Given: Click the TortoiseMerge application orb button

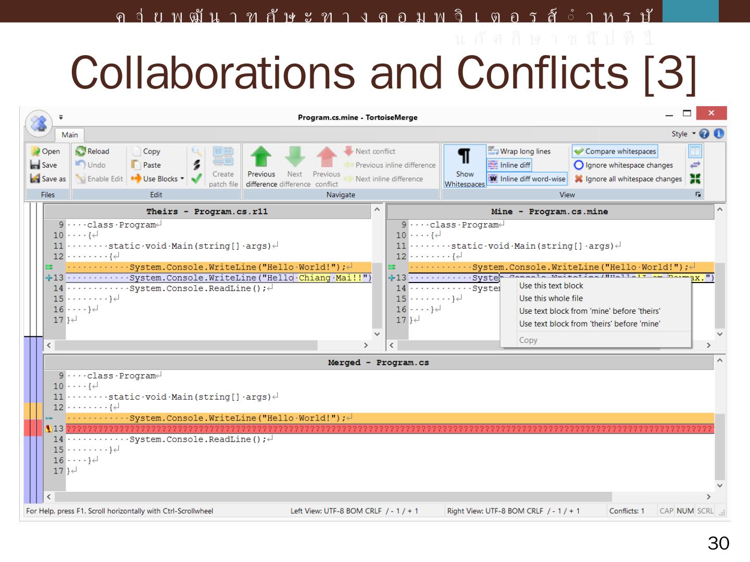Looking at the screenshot, I should click(39, 123).
